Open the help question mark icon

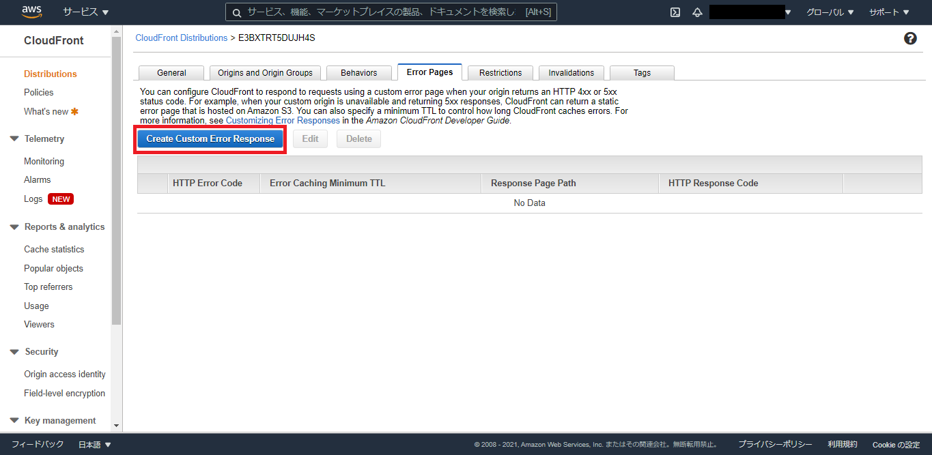click(910, 38)
